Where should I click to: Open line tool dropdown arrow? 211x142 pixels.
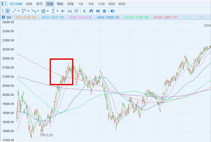point(19,11)
